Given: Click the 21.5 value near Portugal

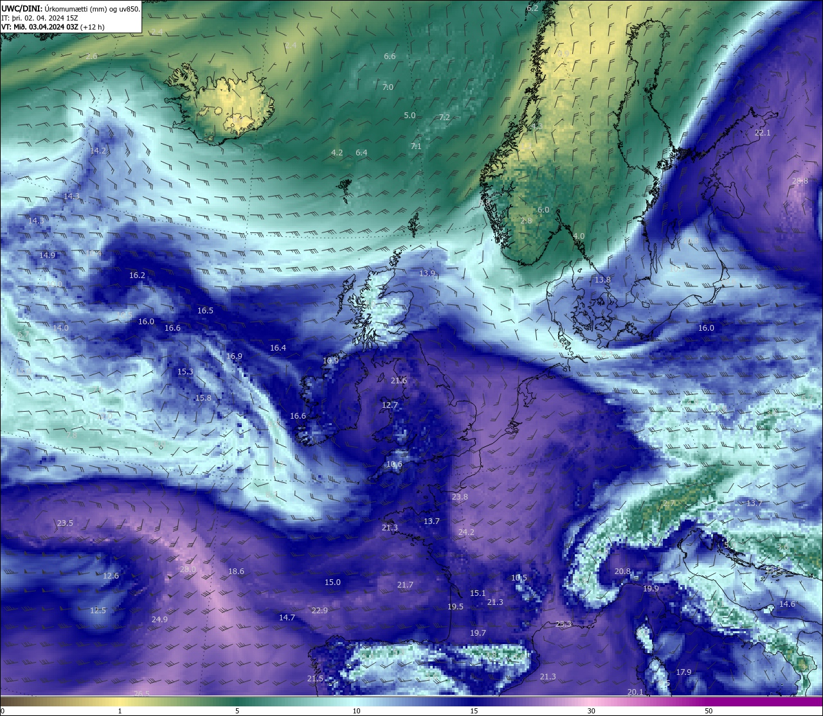Looking at the screenshot, I should (315, 679).
